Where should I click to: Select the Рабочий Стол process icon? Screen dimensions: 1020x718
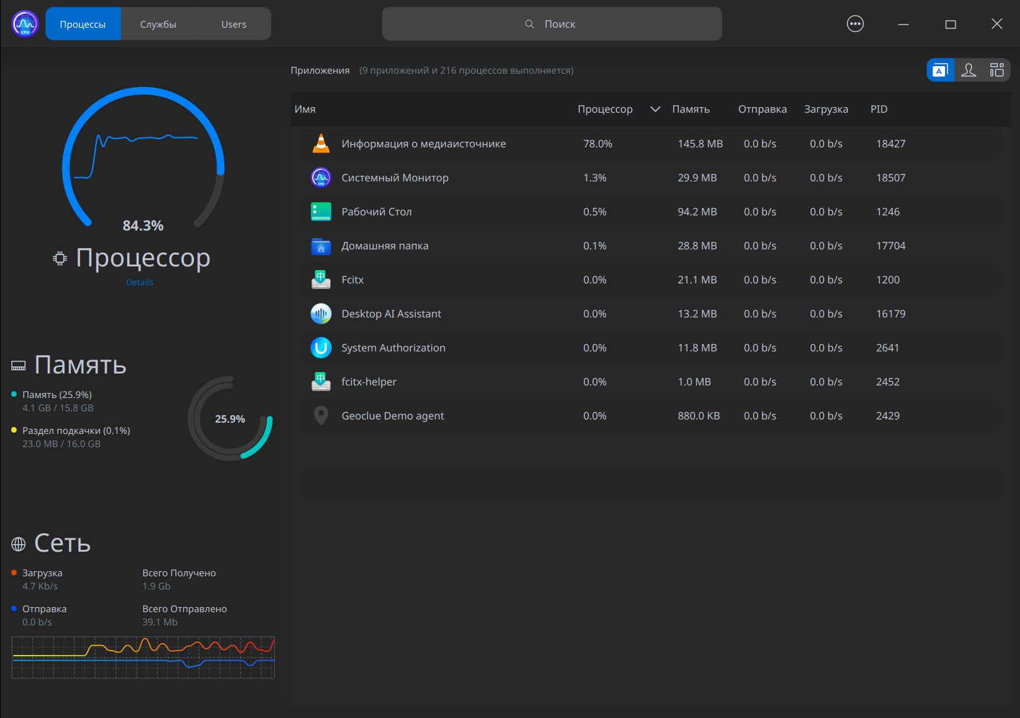[x=321, y=212]
